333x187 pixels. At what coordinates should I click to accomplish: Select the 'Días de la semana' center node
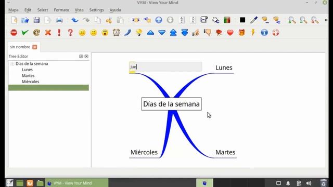[x=171, y=104]
